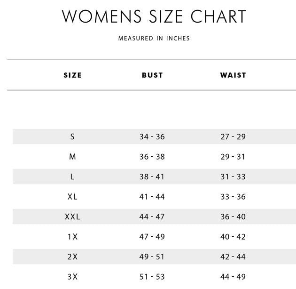Image resolution: width=296 pixels, height=289 pixels.
Task: Click the Womens Size Chart title
Action: [154, 16]
